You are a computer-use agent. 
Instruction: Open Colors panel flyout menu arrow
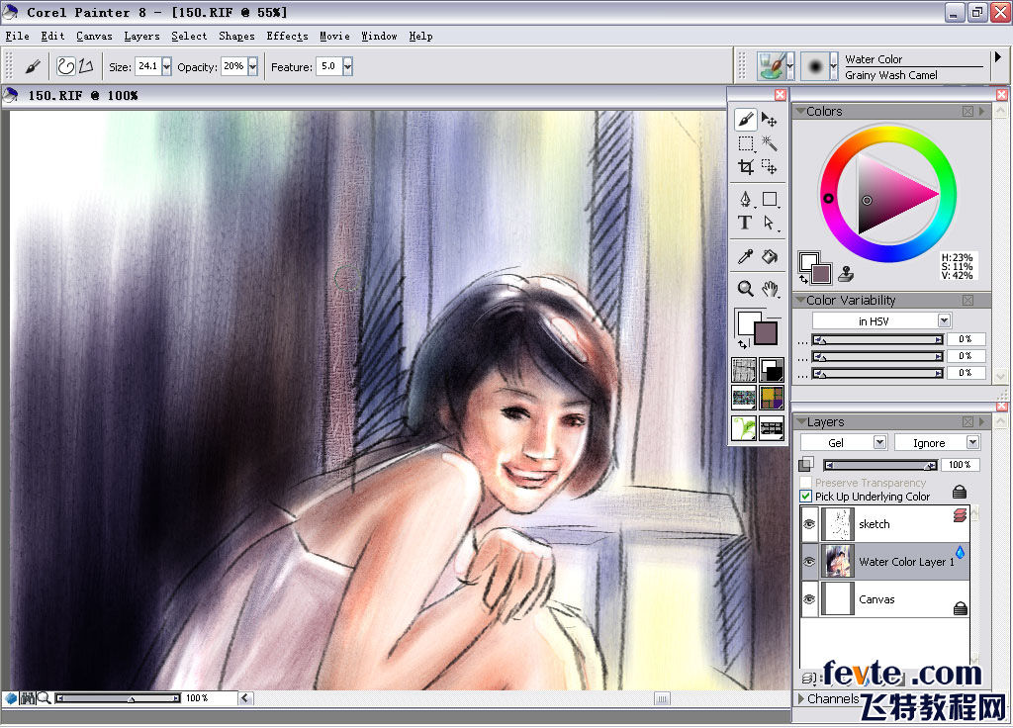[x=982, y=111]
